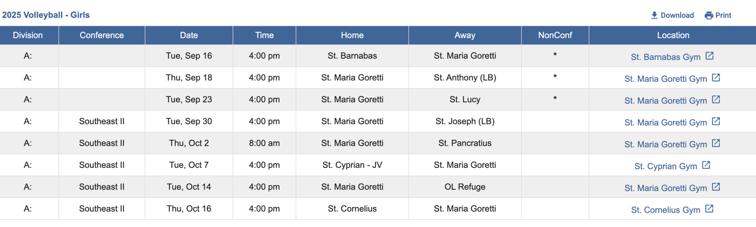Open St. Cornelius Gym location link
756x227 pixels.
666,210
